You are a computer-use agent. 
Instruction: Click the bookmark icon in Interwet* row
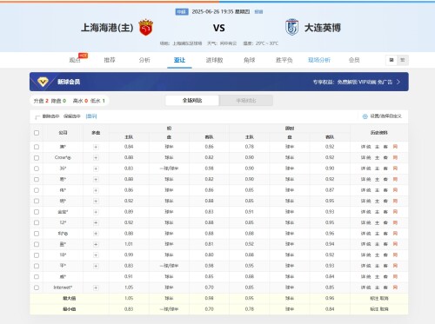(x=395, y=288)
